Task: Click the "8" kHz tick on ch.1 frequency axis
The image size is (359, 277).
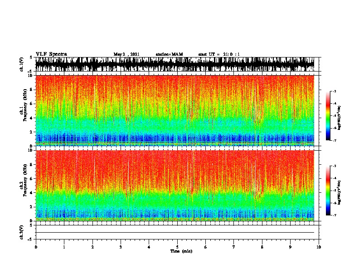Action: (31, 90)
